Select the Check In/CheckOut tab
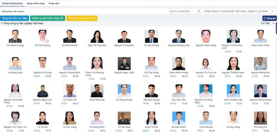 click(x=12, y=3)
